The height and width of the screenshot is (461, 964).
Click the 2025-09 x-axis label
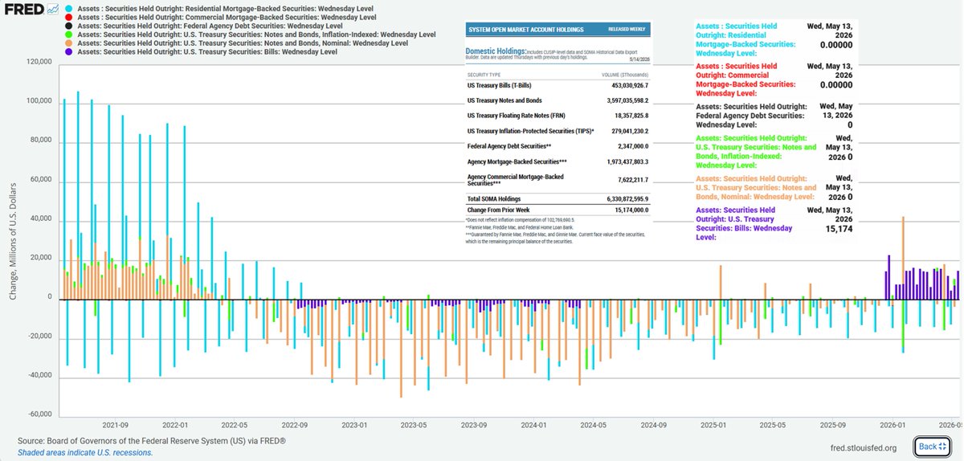(833, 425)
